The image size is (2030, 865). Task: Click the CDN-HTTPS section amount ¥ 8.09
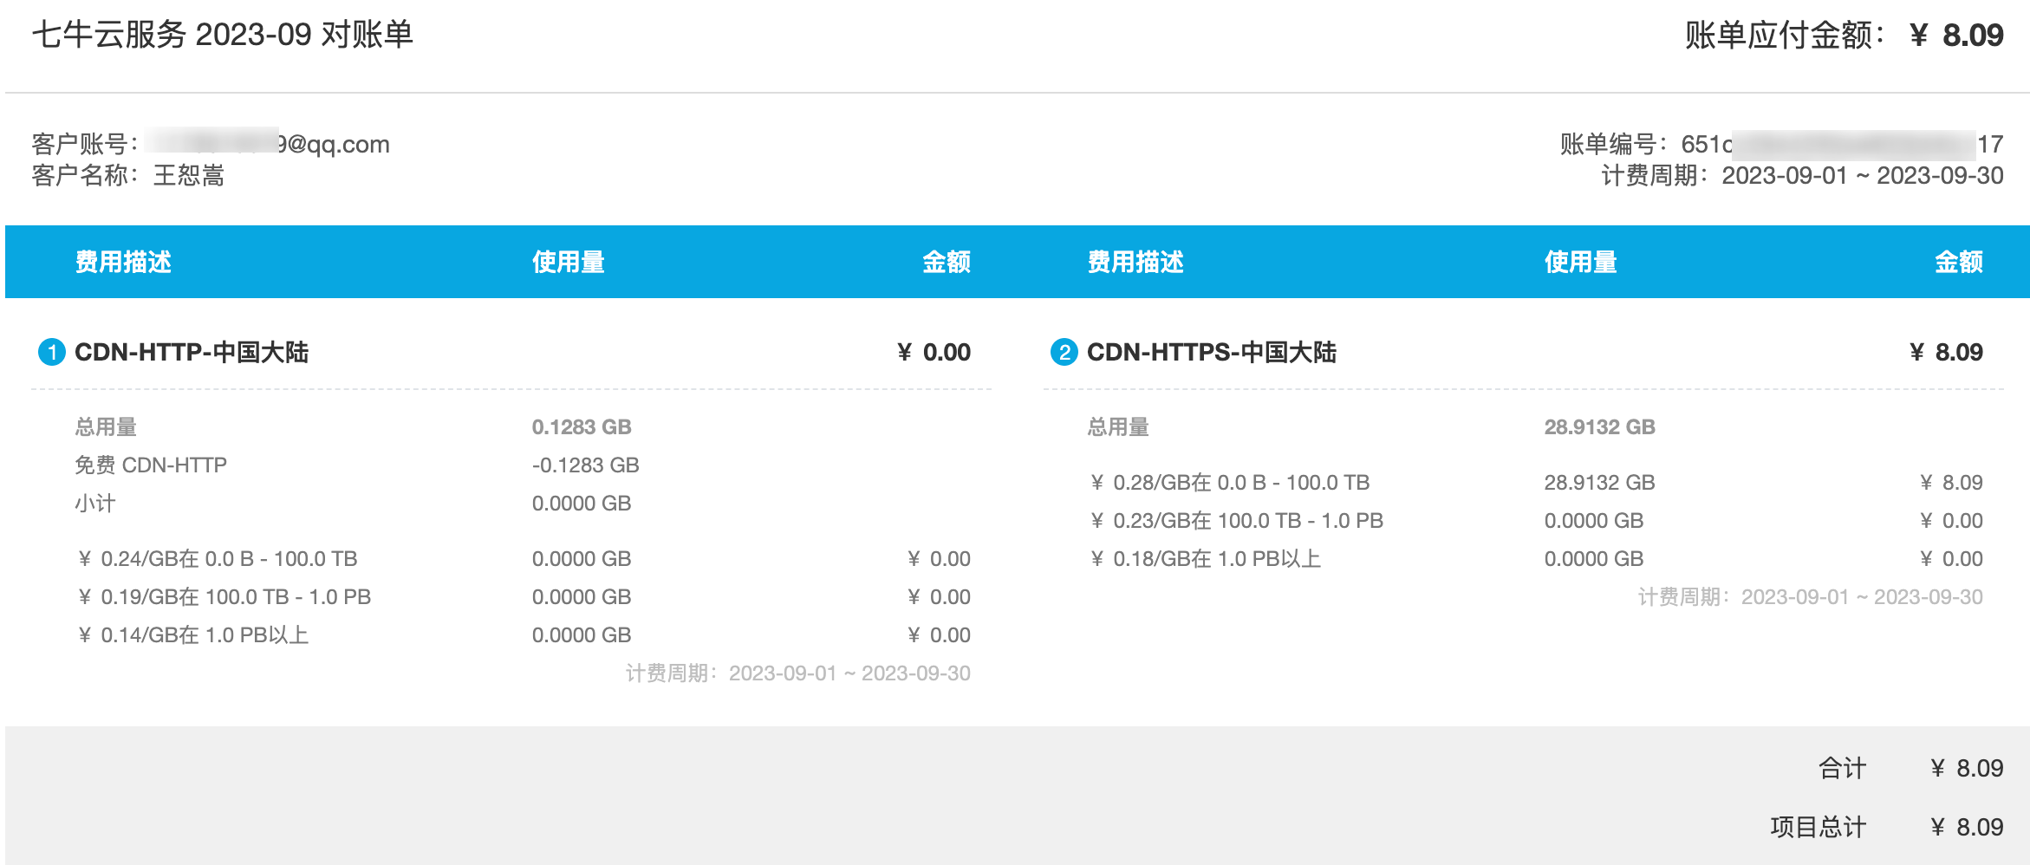point(1946,352)
